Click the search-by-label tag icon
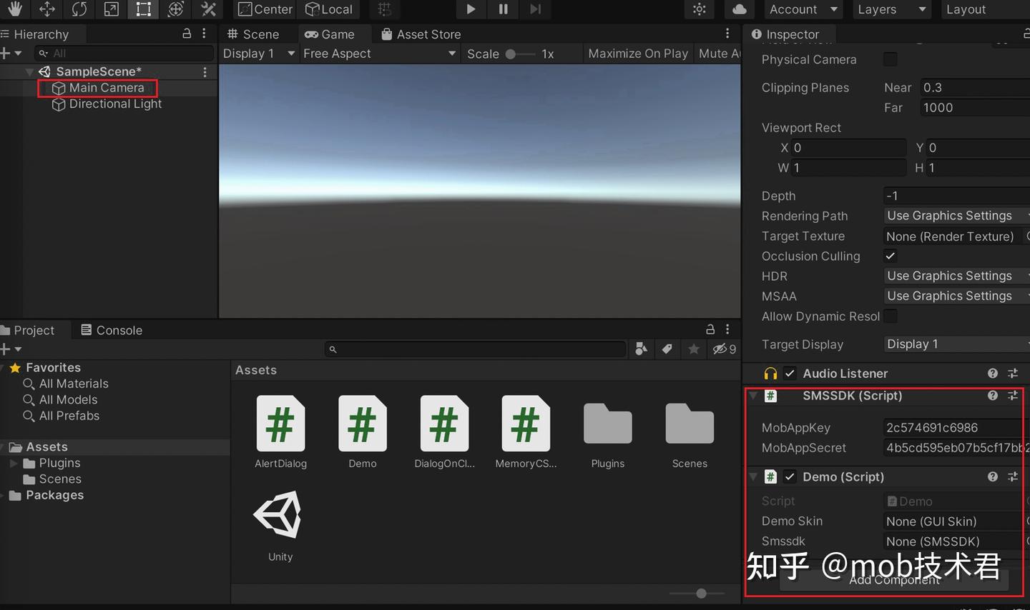The width and height of the screenshot is (1030, 610). (667, 349)
